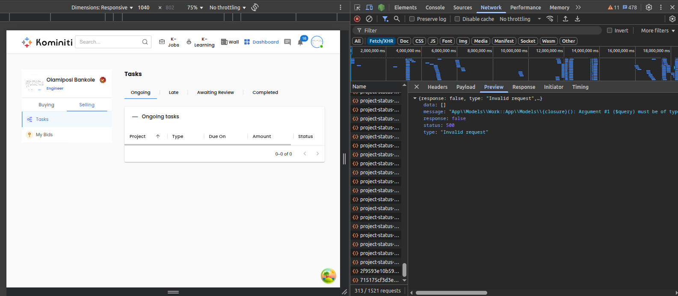Screen dimensions: 678x296
Task: Open the 75% zoom level dropdown
Action: (x=195, y=7)
